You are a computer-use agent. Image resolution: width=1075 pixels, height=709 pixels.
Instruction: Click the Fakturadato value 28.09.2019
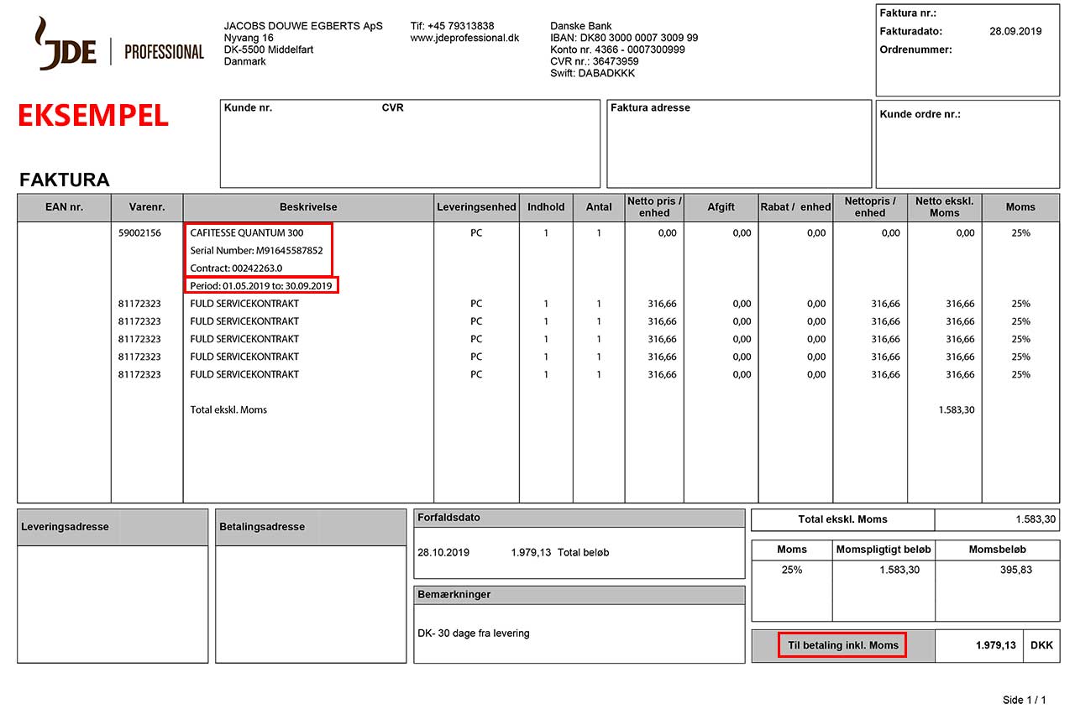(x=1015, y=32)
